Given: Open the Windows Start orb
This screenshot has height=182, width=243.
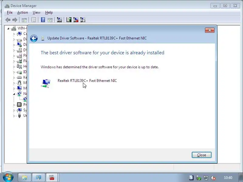Looking at the screenshot, I should point(8,177).
